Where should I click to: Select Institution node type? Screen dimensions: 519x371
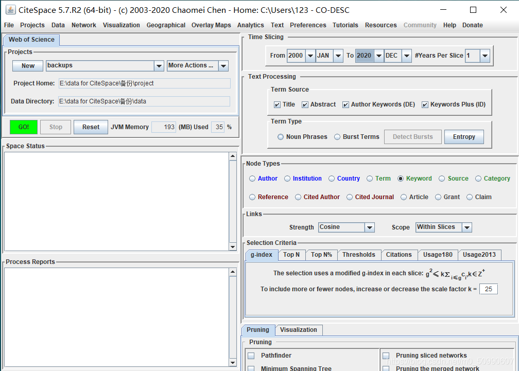point(287,179)
